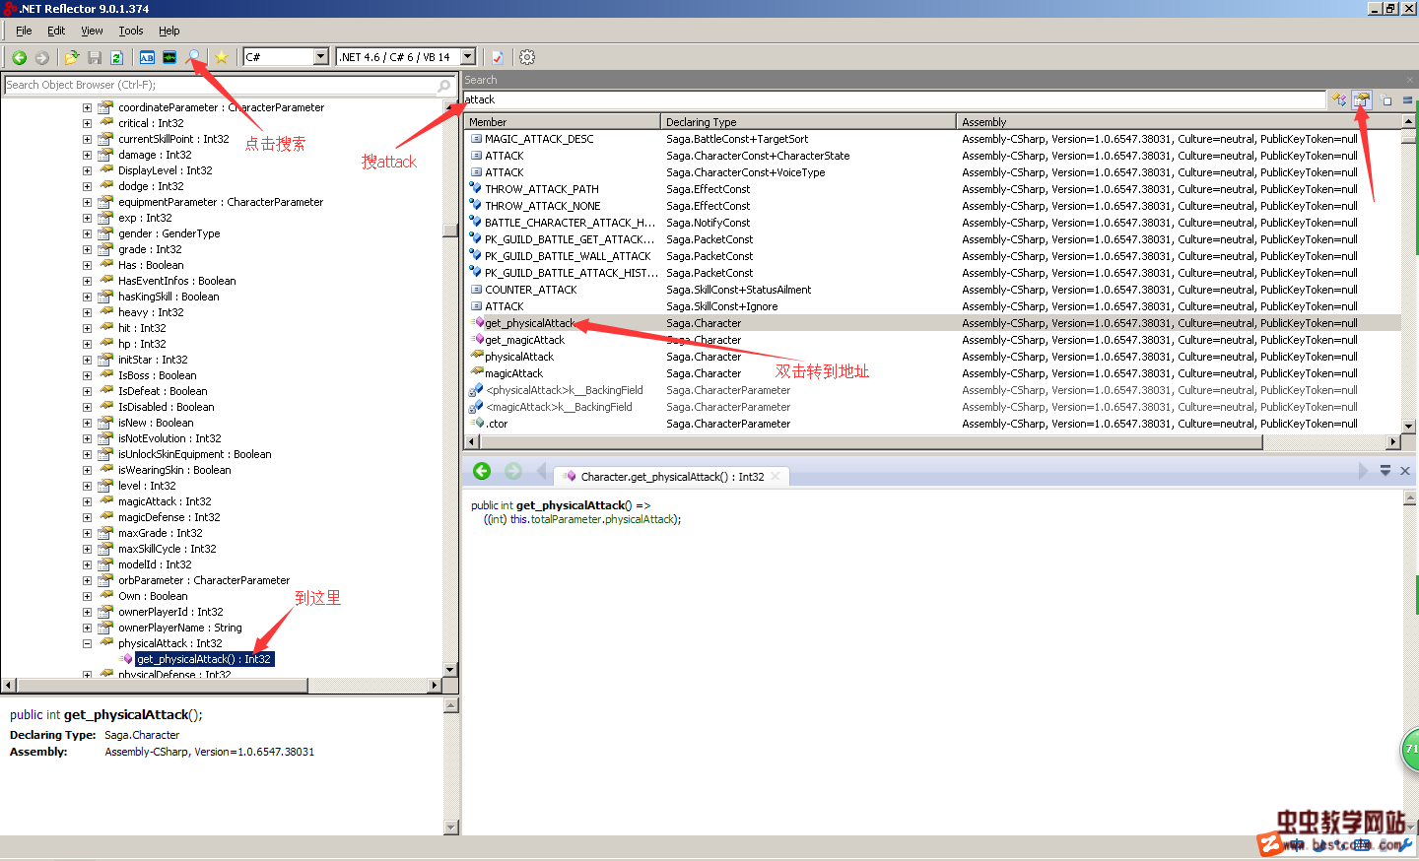Open the Tools menu
The width and height of the screenshot is (1419, 861).
(131, 31)
